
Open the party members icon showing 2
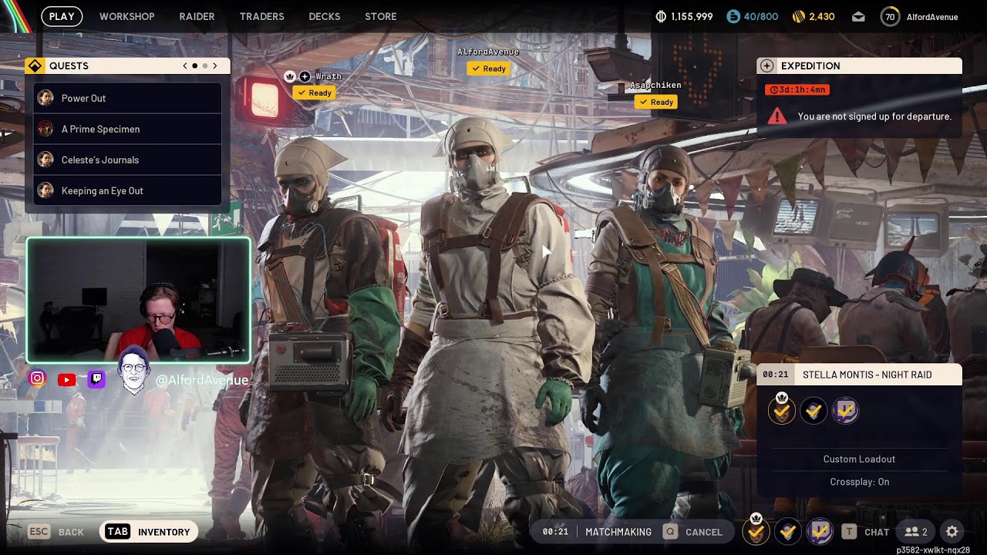[x=916, y=532]
